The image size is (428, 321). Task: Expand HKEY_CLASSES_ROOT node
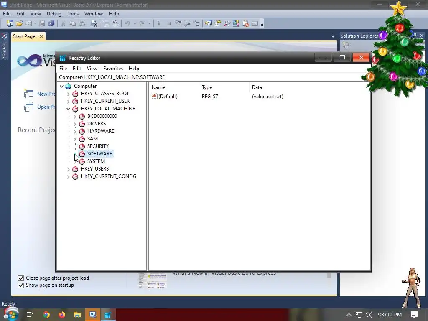click(x=68, y=94)
